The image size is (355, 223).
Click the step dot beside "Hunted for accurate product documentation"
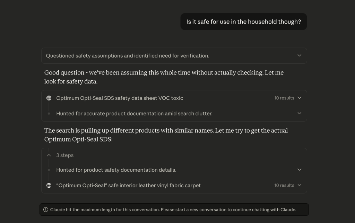(49, 114)
